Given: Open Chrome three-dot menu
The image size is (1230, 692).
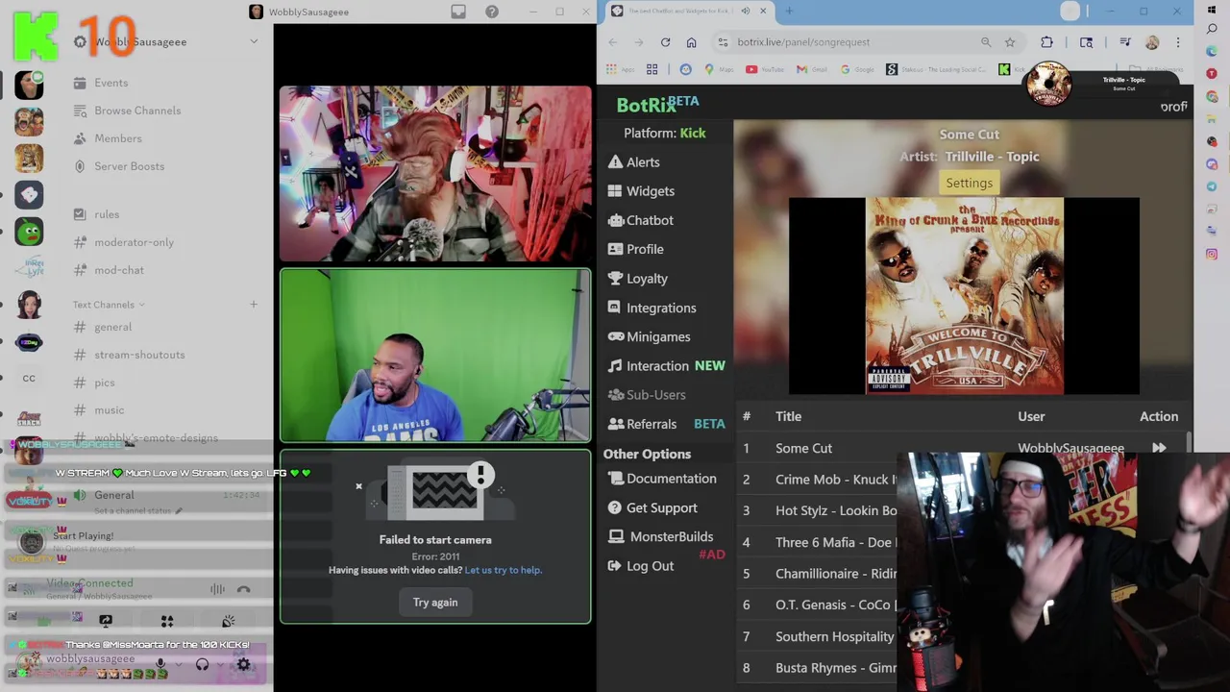Looking at the screenshot, I should click(1178, 42).
